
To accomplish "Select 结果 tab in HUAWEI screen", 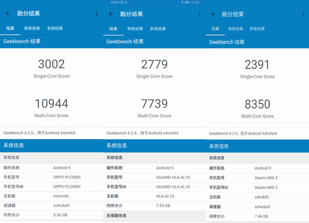I will click(x=113, y=29).
